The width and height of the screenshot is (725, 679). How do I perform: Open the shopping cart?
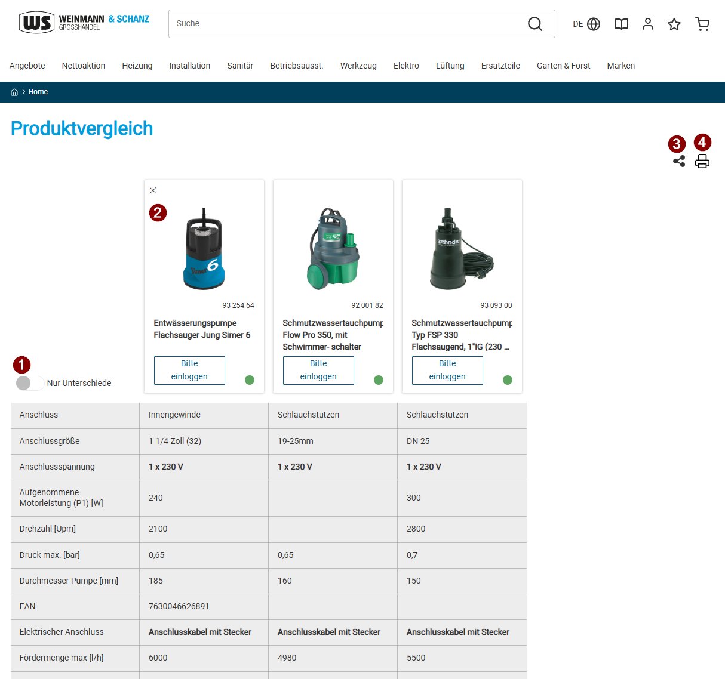[702, 24]
